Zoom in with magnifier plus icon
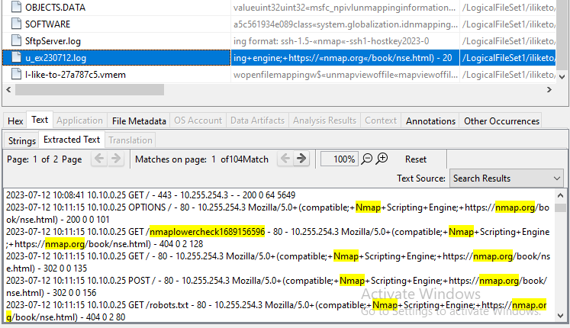 pos(382,159)
